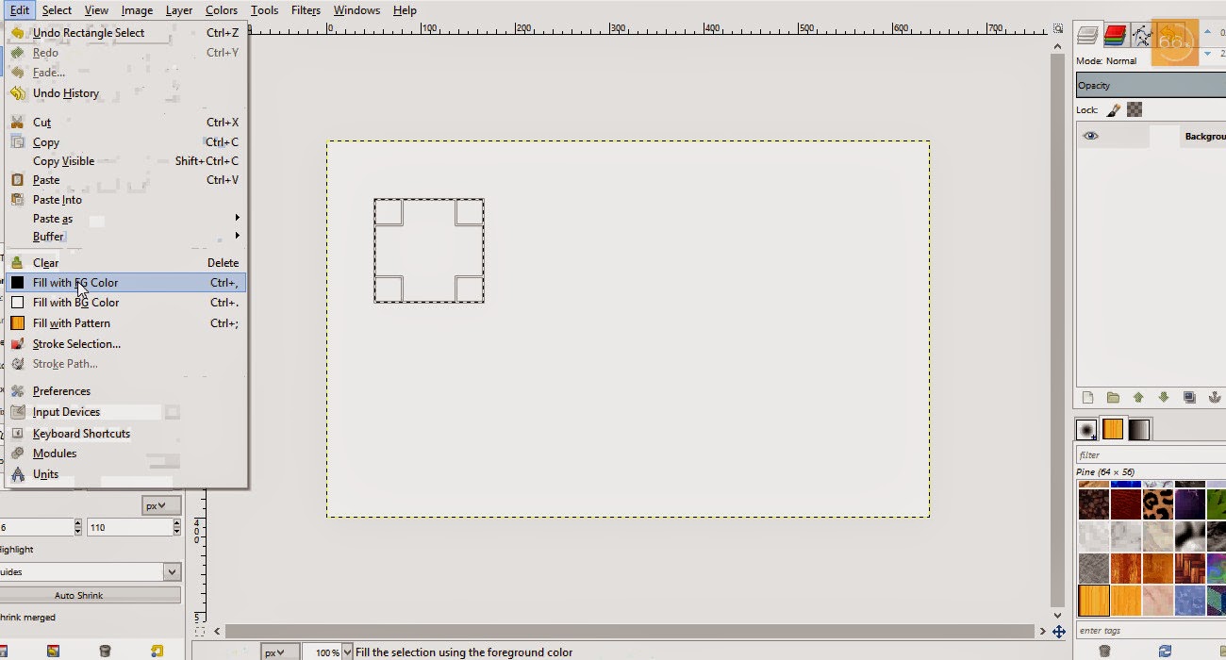This screenshot has width=1226, height=660.
Task: Adjust the layer Opacity slider
Action: coord(1151,86)
